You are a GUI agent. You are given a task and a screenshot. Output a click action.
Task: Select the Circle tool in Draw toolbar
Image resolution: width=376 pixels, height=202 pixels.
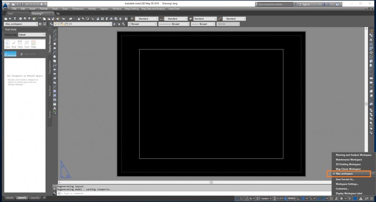55,57
